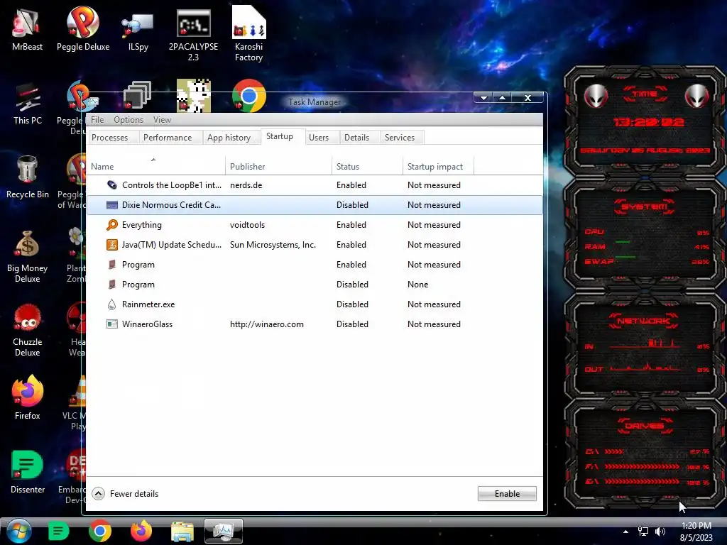This screenshot has width=727, height=545.
Task: Open Firefox from the taskbar
Action: click(x=141, y=531)
